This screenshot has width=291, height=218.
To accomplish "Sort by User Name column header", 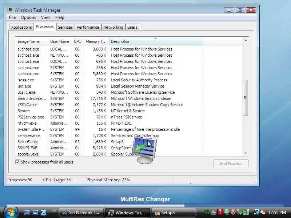I will 60,41.
